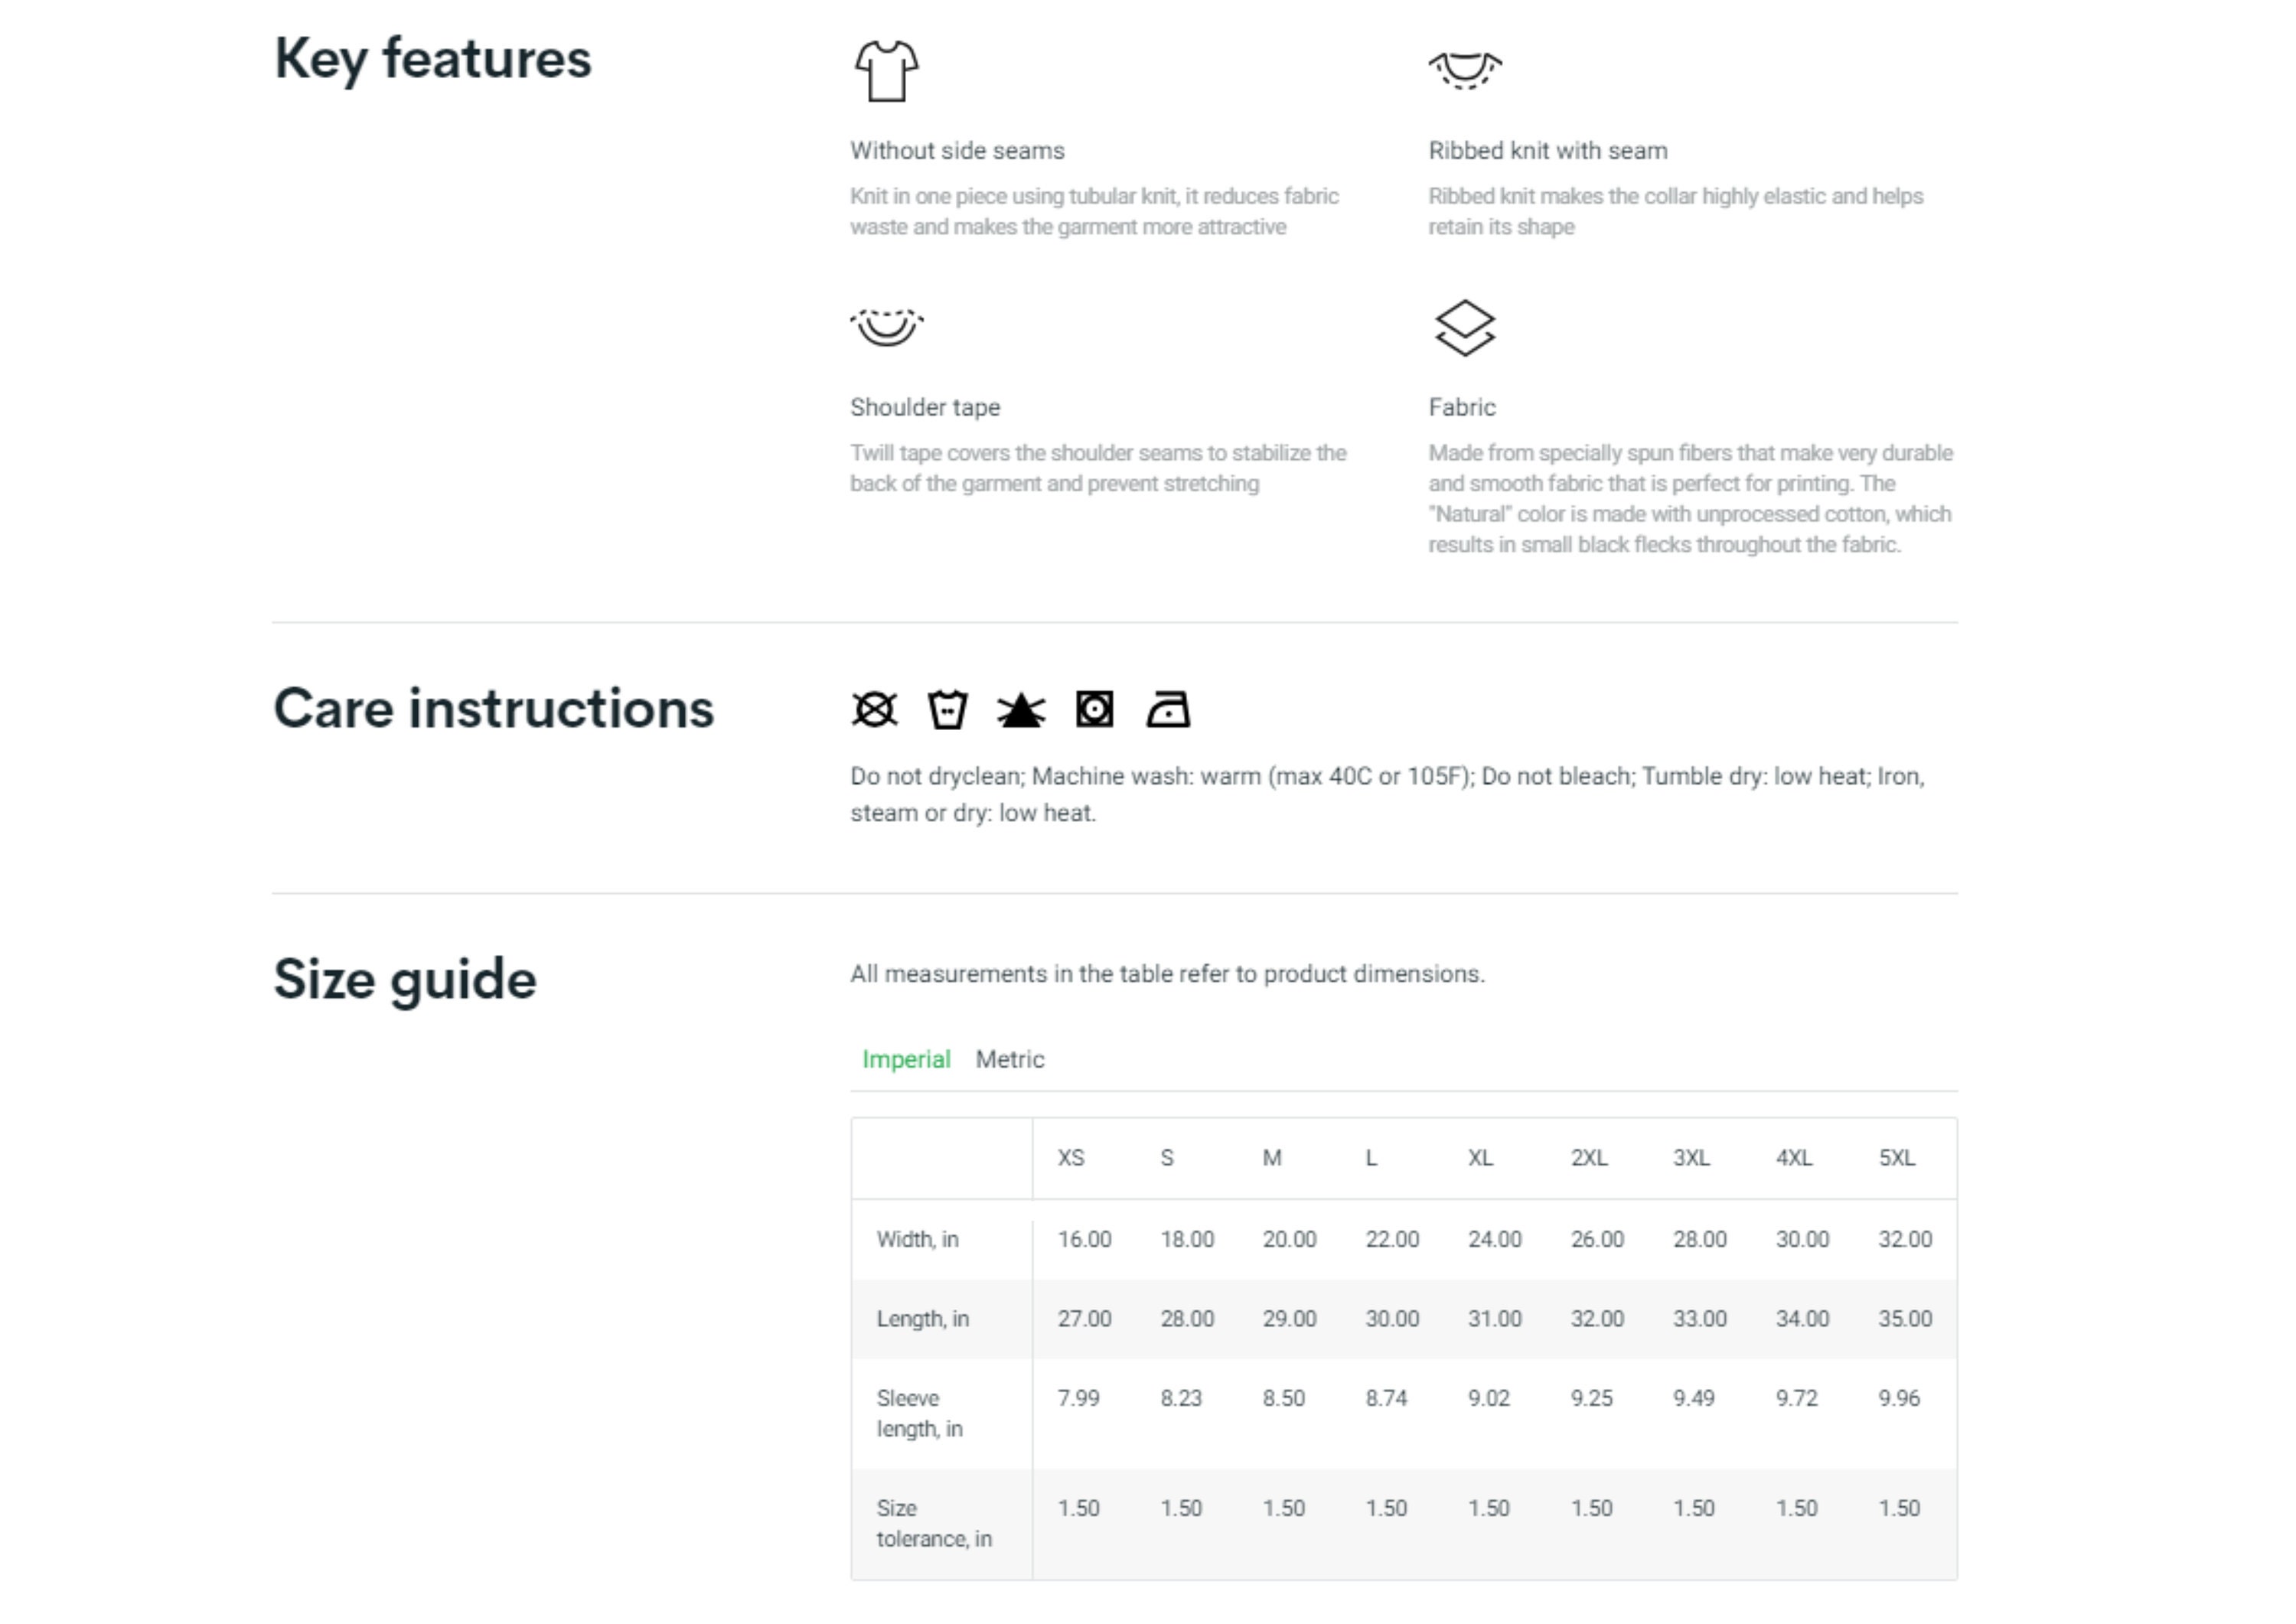Screen dimensions: 2296x1624
Task: Select the Imperial units tab
Action: [906, 1059]
